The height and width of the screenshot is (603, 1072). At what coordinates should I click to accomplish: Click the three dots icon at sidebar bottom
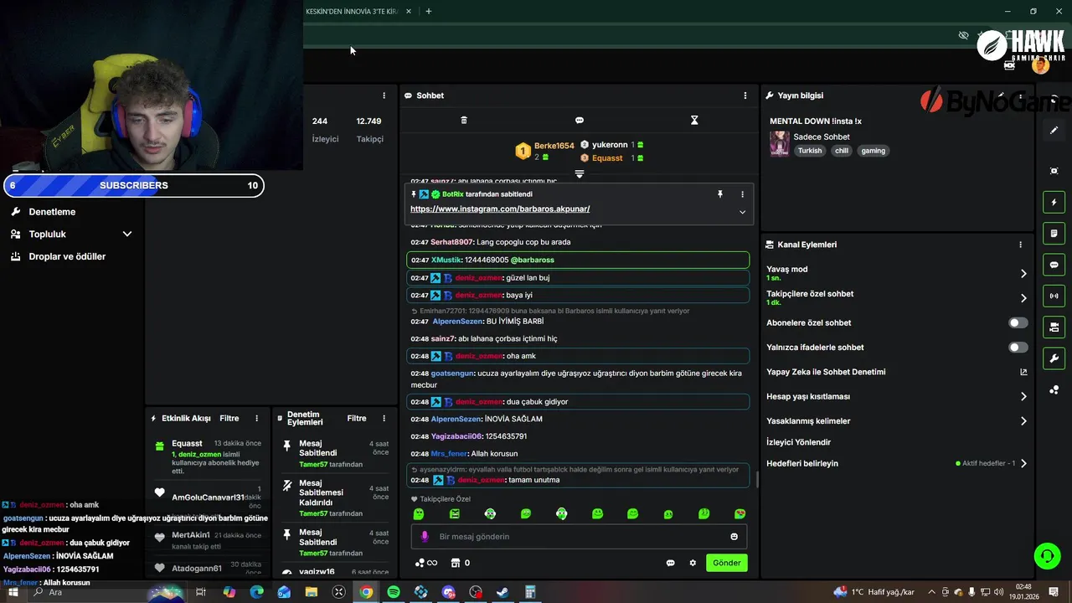click(x=1054, y=390)
